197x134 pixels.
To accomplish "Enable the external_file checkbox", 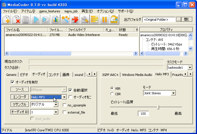I will 65,112.
